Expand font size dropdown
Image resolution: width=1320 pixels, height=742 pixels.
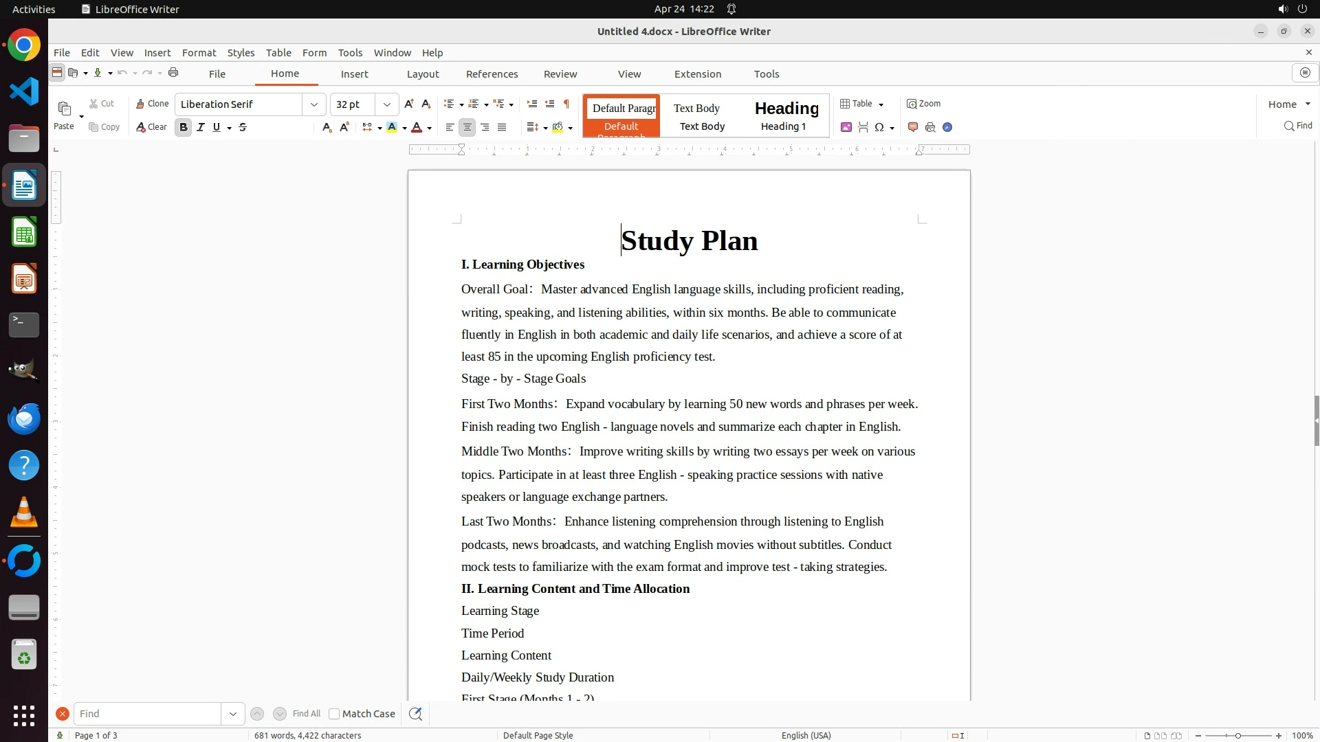pos(386,104)
